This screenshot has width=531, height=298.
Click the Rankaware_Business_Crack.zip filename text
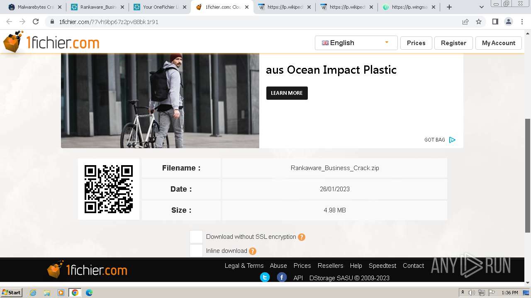[335, 168]
